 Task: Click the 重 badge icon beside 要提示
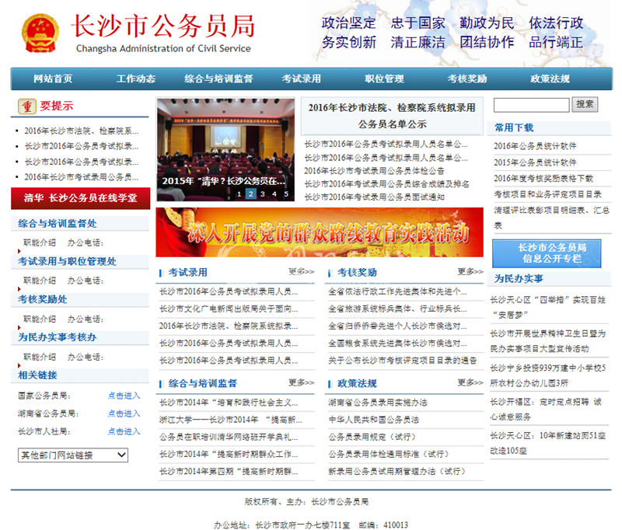pos(27,106)
